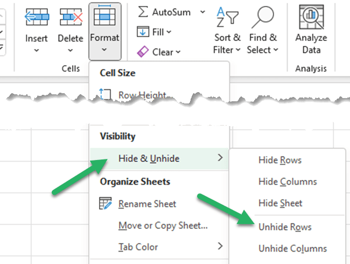The height and width of the screenshot is (264, 350).
Task: Click the AutoSum sigma icon
Action: tap(143, 11)
